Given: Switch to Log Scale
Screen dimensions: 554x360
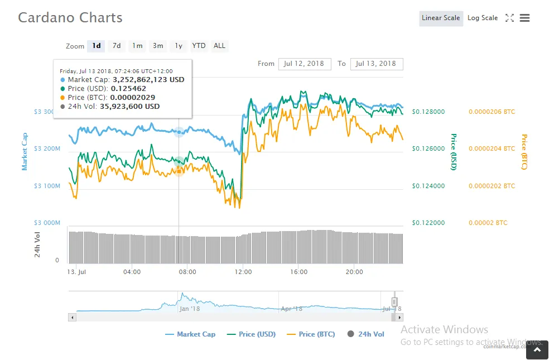Looking at the screenshot, I should point(482,18).
